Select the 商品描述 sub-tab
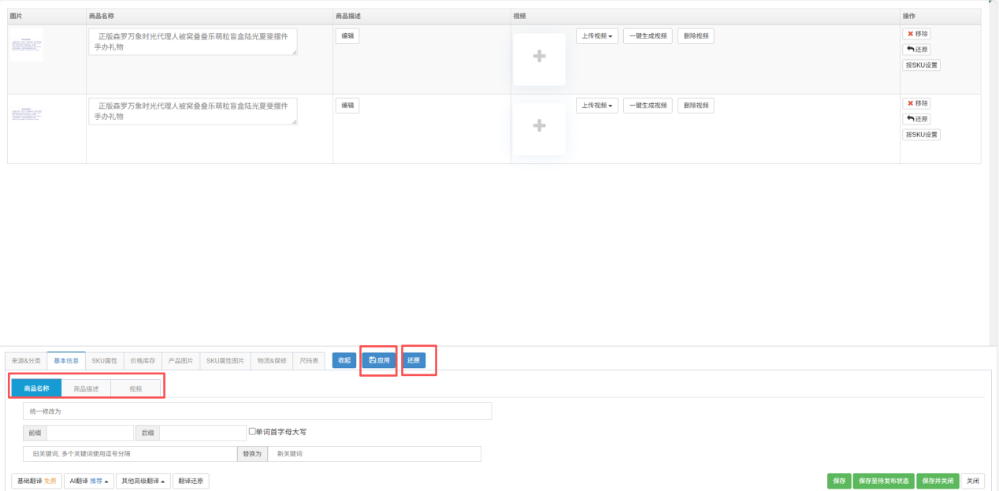 coord(86,389)
